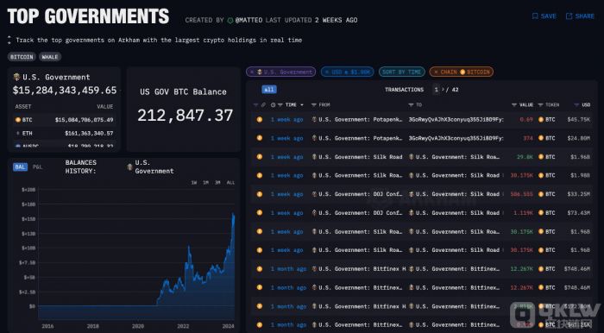This screenshot has height=333, width=604.
Task: Click the Bitcoin chain icon on the 0.69 BTC row
Action: coord(260,120)
